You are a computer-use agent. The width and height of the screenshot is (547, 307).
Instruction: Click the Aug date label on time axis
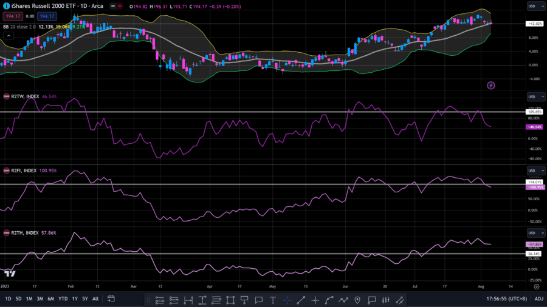[x=481, y=286]
